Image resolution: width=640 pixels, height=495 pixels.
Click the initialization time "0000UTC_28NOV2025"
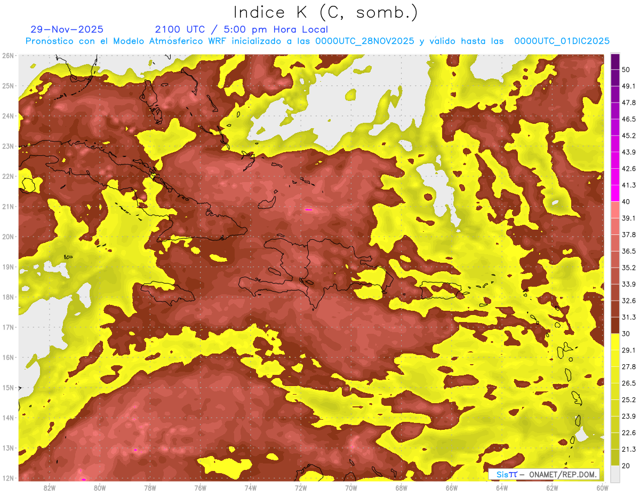(x=364, y=41)
